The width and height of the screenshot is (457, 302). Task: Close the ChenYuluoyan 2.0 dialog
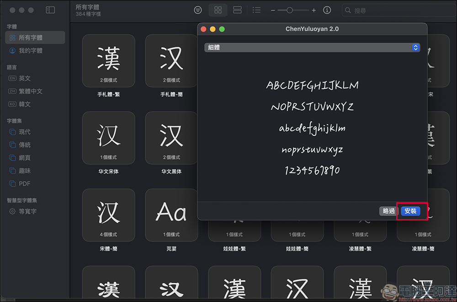(203, 29)
